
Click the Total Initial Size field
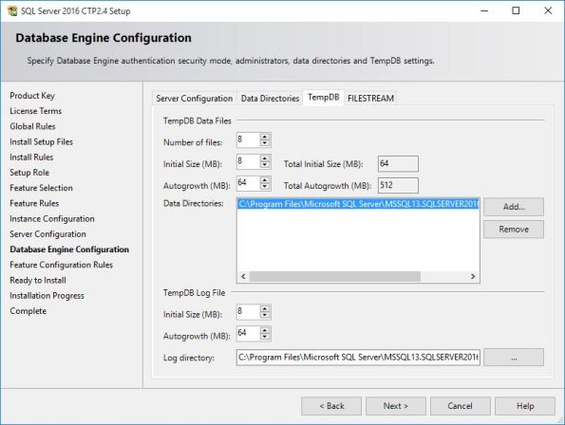[398, 164]
